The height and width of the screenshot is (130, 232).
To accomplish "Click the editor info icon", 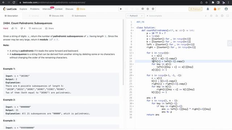I will 206,16.
